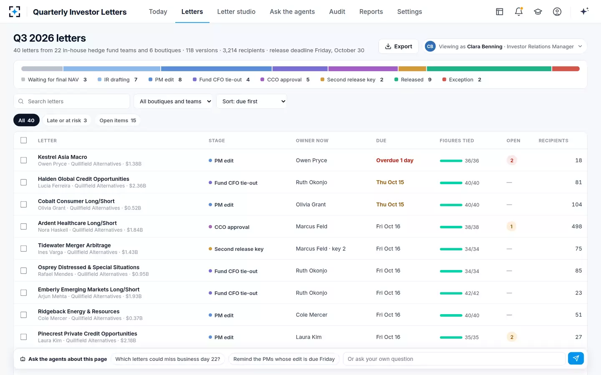601x375 pixels.
Task: Open the Settings tab
Action: point(409,12)
